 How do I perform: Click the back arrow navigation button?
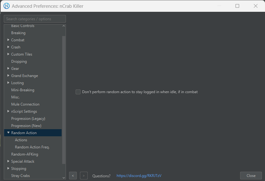[x=73, y=176]
